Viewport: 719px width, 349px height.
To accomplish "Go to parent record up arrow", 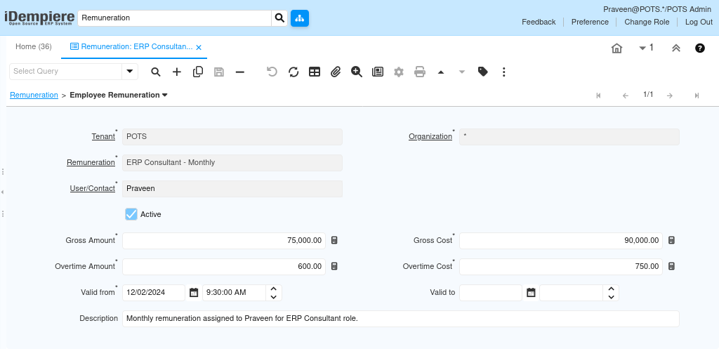I will (x=441, y=72).
